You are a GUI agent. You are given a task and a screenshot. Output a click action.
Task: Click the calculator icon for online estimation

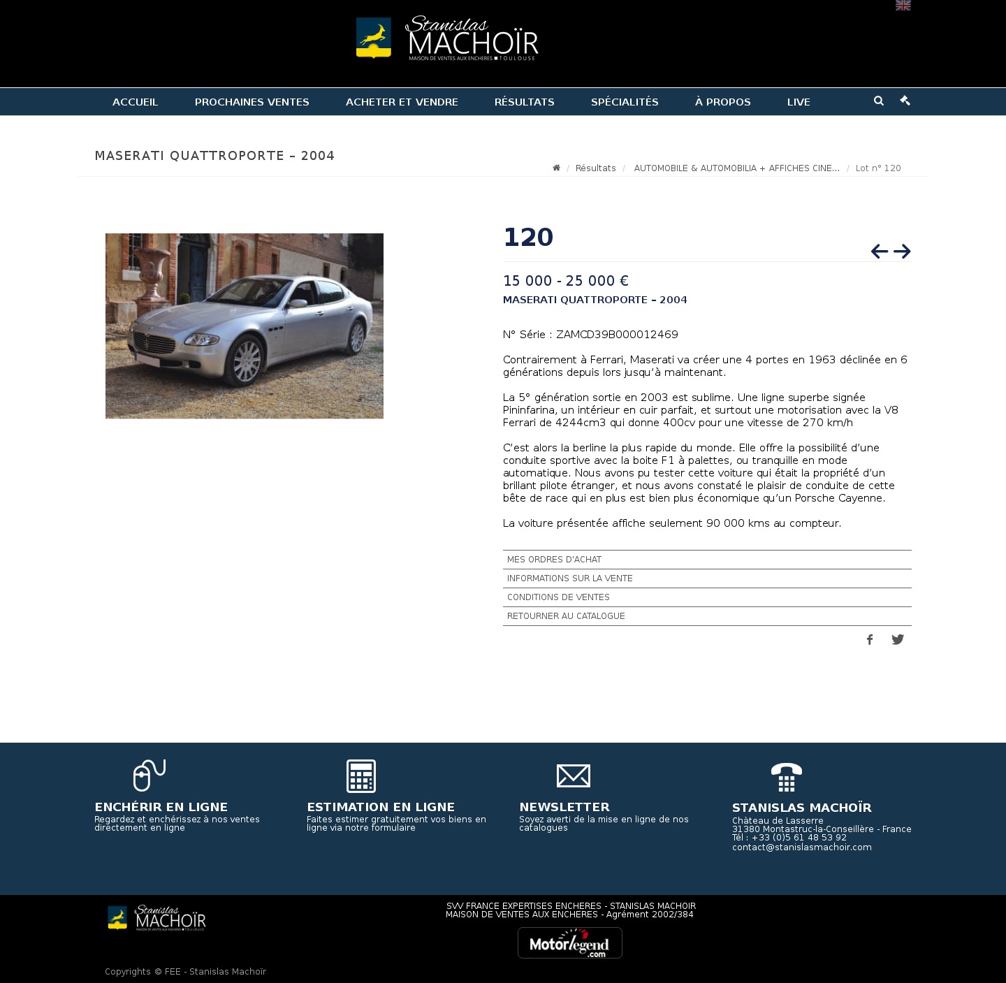tap(361, 776)
